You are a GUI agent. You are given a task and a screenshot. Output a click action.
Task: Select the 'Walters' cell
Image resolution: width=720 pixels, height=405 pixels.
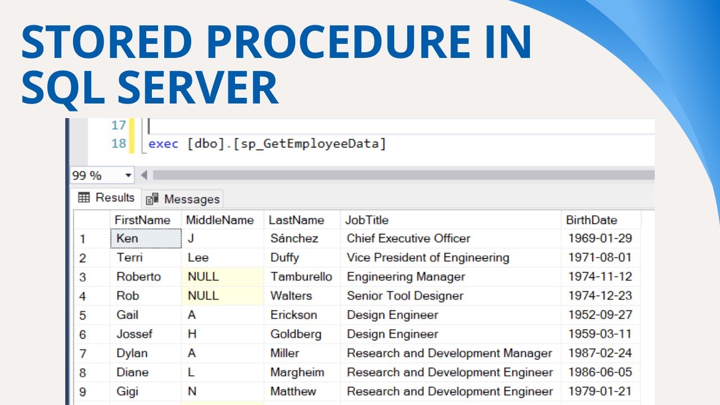[x=302, y=296]
